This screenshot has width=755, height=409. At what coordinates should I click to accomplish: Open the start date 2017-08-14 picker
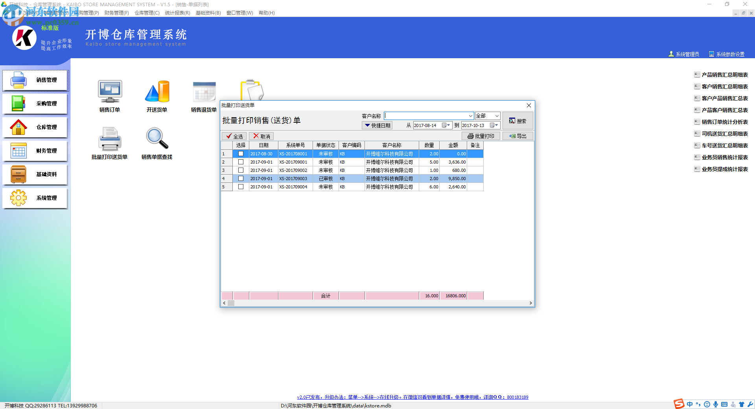point(446,125)
